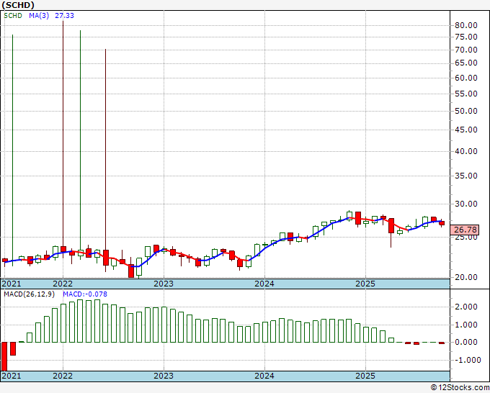Select the green SCHD legend label

coord(13,16)
